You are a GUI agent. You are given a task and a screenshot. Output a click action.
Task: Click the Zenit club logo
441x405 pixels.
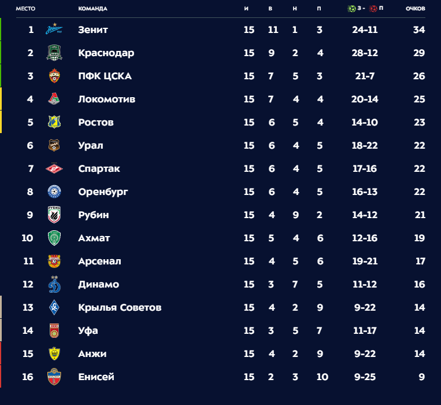pos(54,29)
